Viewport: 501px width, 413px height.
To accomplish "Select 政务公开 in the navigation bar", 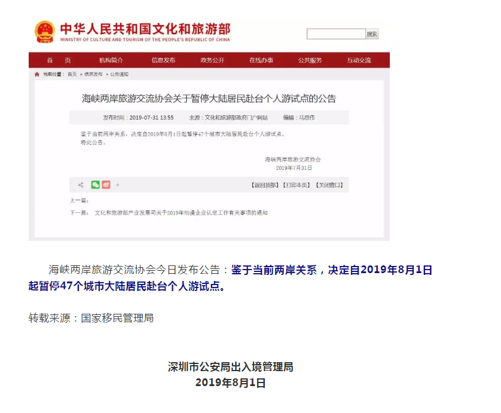I will click(212, 60).
